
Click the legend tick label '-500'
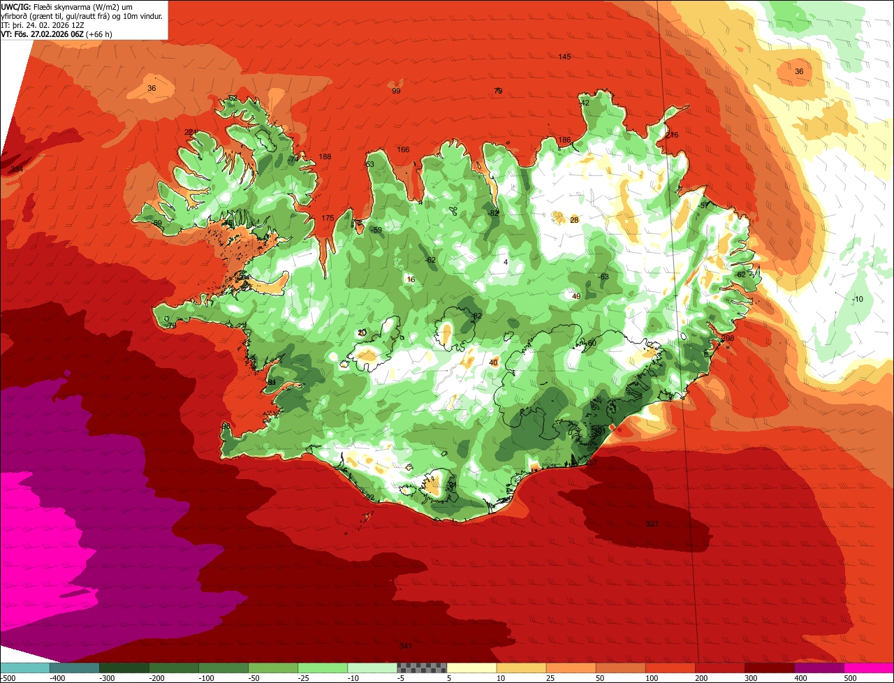point(8,678)
